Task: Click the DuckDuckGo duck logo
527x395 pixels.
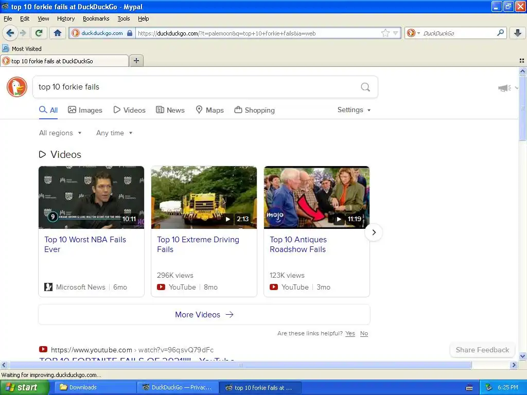Action: (17, 87)
